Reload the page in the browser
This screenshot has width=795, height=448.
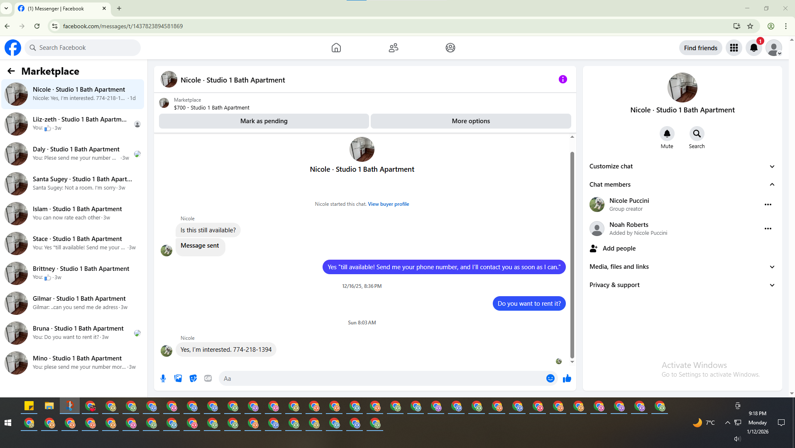pos(37,26)
